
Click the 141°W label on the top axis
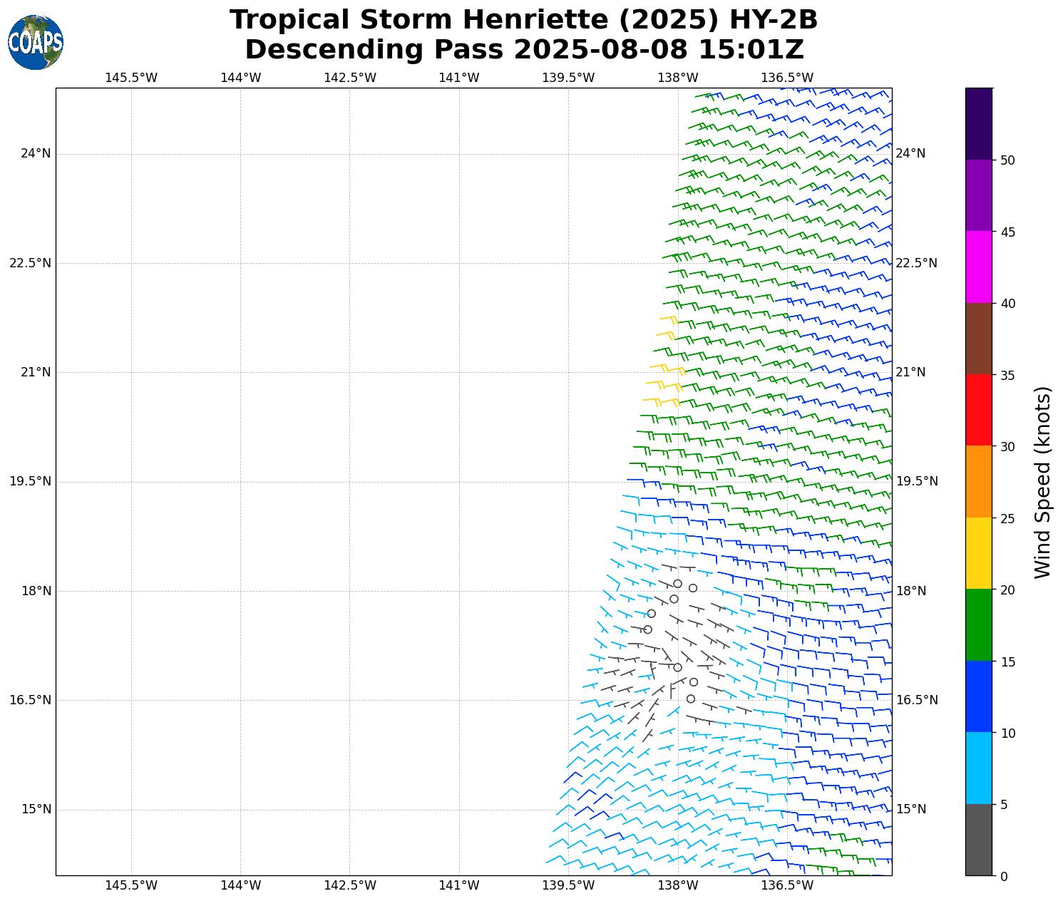pos(458,78)
